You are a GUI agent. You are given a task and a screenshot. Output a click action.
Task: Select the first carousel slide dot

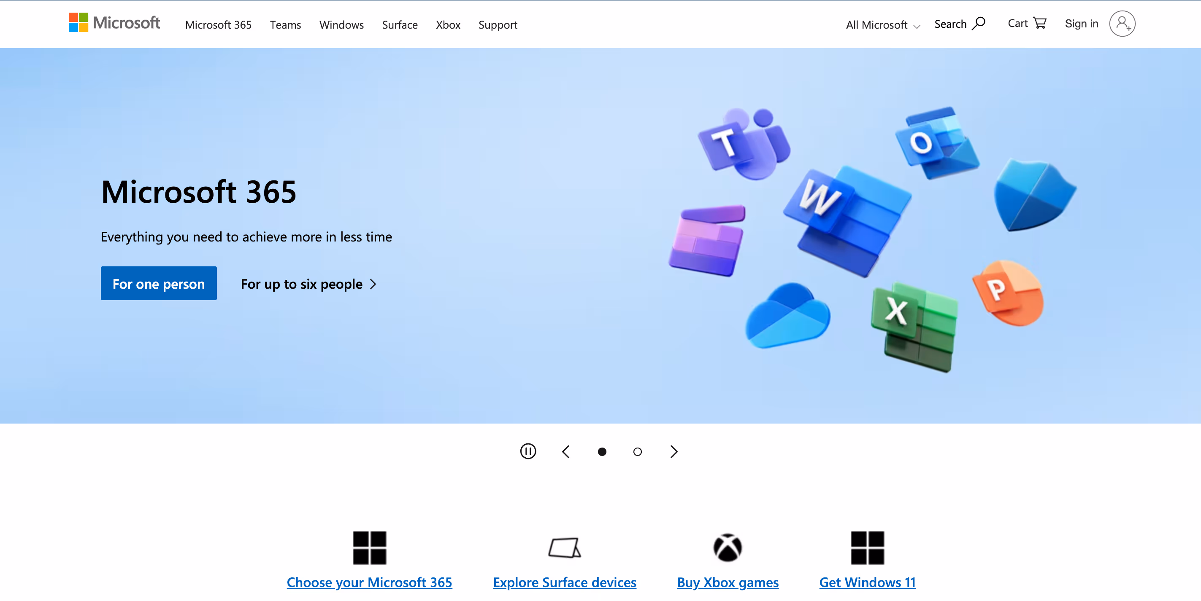pyautogui.click(x=602, y=451)
